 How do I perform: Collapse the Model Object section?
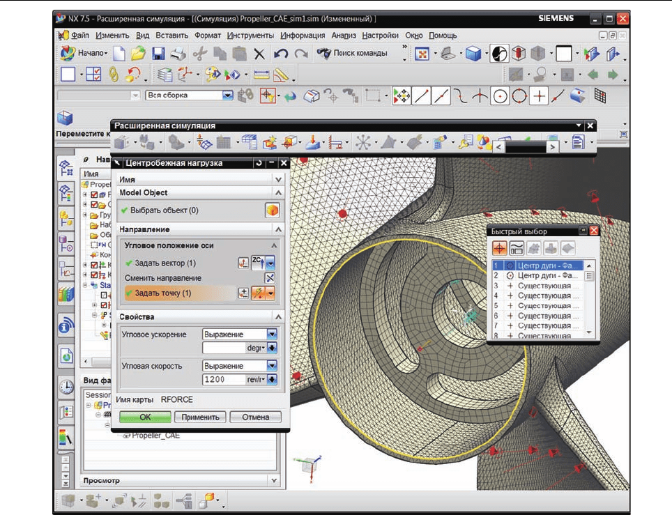pos(279,193)
